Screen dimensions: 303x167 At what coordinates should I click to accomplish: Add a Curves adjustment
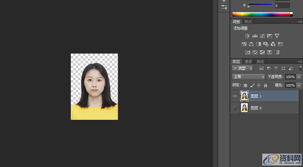click(262, 36)
